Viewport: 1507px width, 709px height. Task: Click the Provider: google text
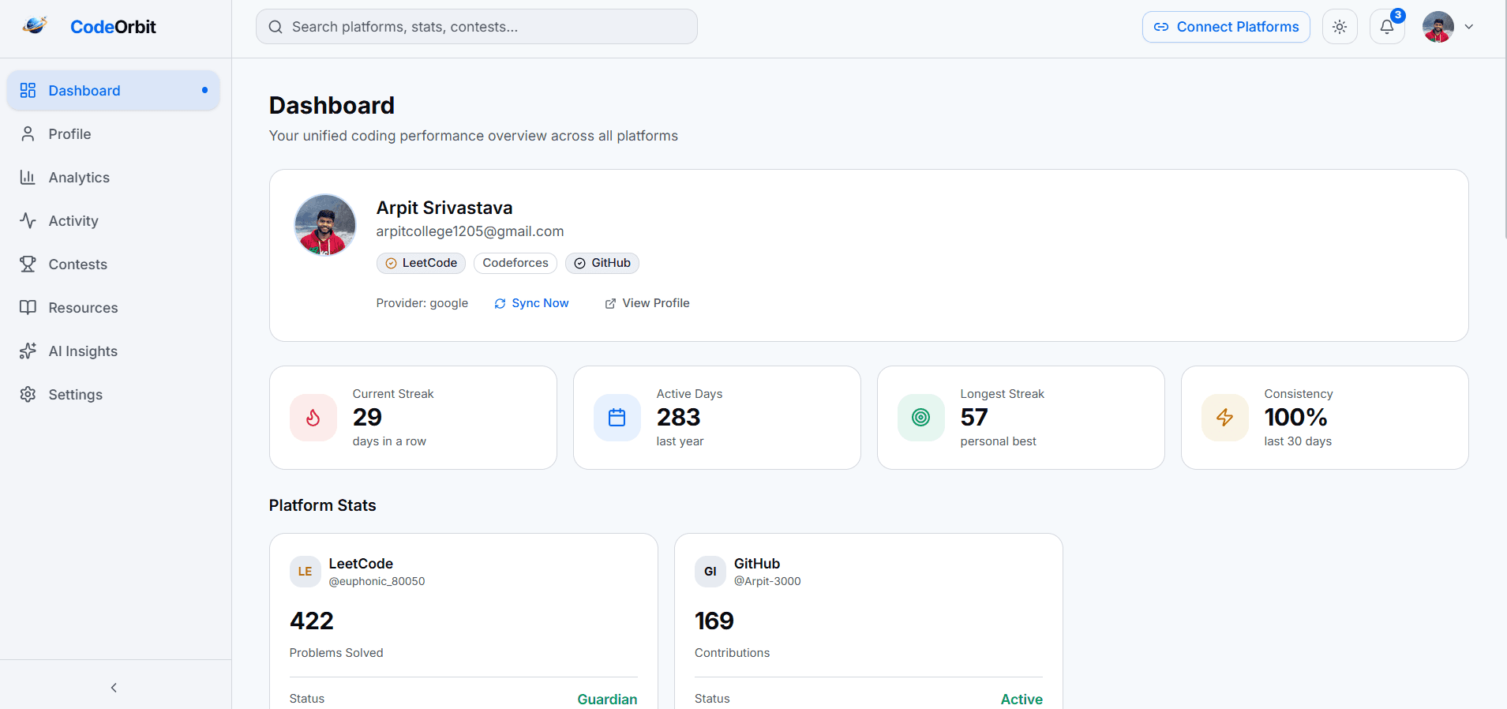click(x=422, y=303)
